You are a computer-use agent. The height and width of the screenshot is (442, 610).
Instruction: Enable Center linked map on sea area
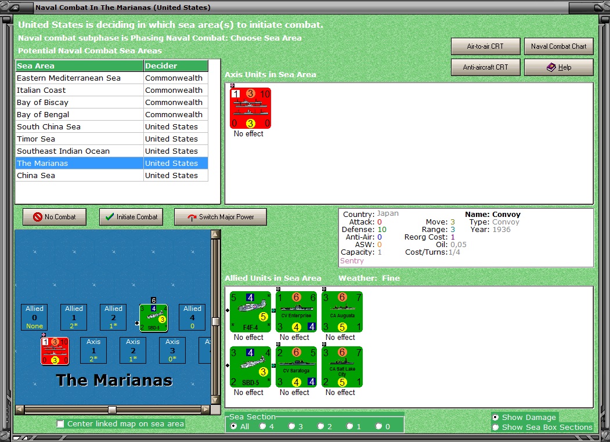coord(60,424)
